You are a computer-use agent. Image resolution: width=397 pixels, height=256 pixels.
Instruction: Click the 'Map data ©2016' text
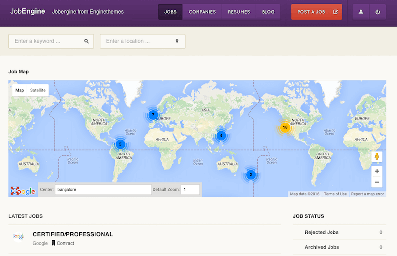click(x=305, y=194)
